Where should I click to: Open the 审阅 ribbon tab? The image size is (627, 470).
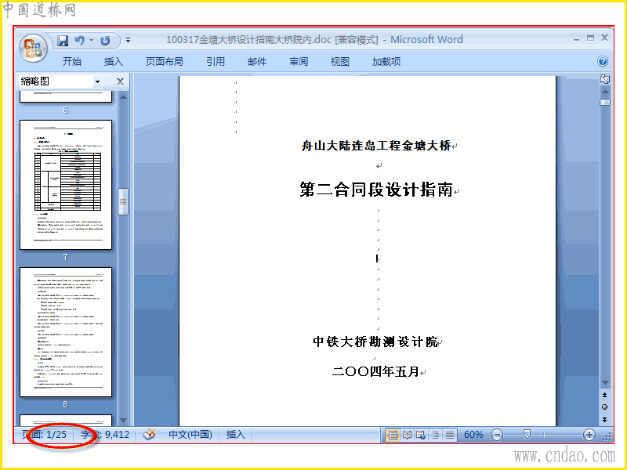pos(299,62)
